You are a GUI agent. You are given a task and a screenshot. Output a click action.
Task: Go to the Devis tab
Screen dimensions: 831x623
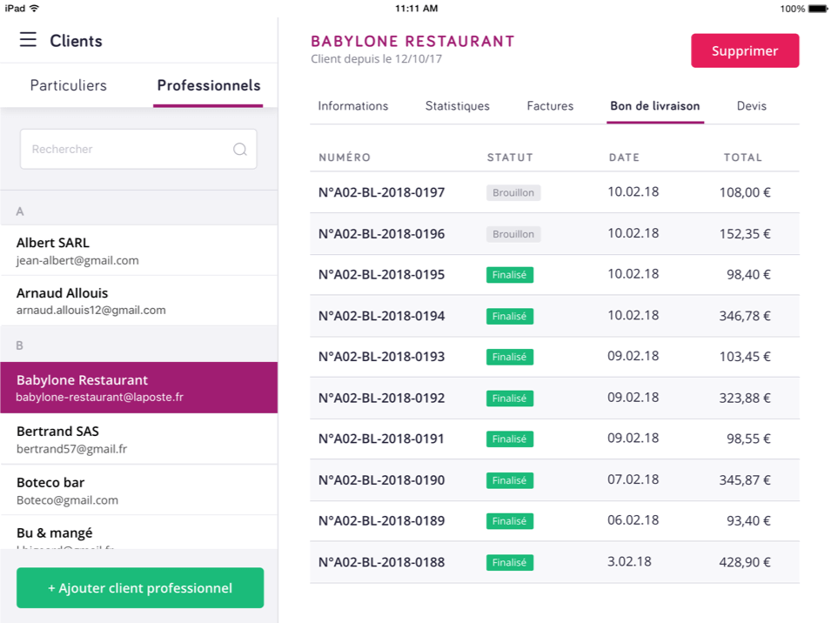click(x=752, y=106)
